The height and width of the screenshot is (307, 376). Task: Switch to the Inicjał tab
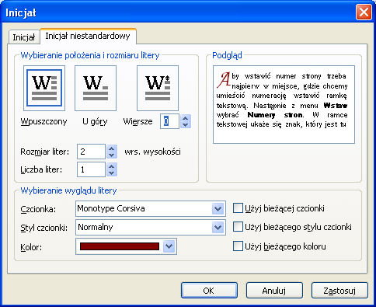tap(24, 37)
